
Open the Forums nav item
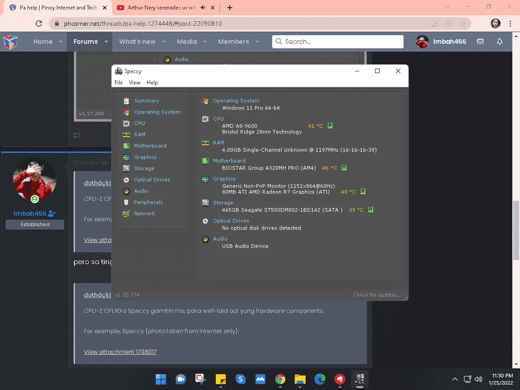(x=86, y=42)
